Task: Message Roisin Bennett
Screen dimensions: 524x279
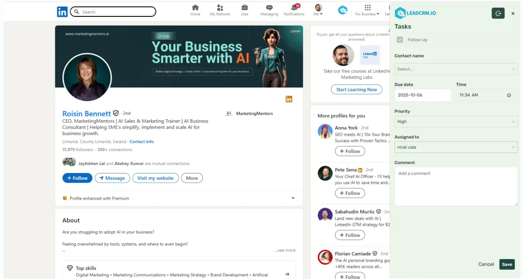Action: 112,178
